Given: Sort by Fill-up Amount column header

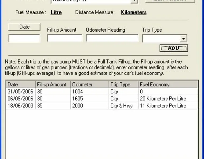Looking at the screenshot, I should coord(53,85).
